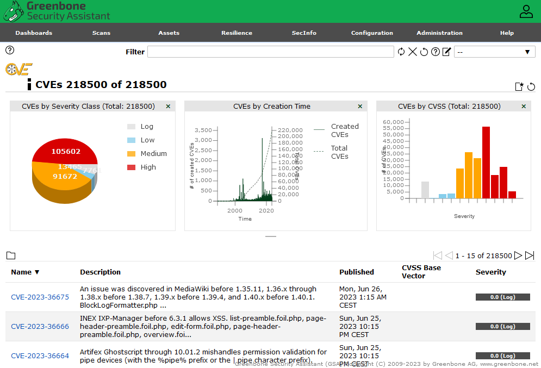Open the saved filter dropdown
The height and width of the screenshot is (368, 541).
tap(494, 52)
